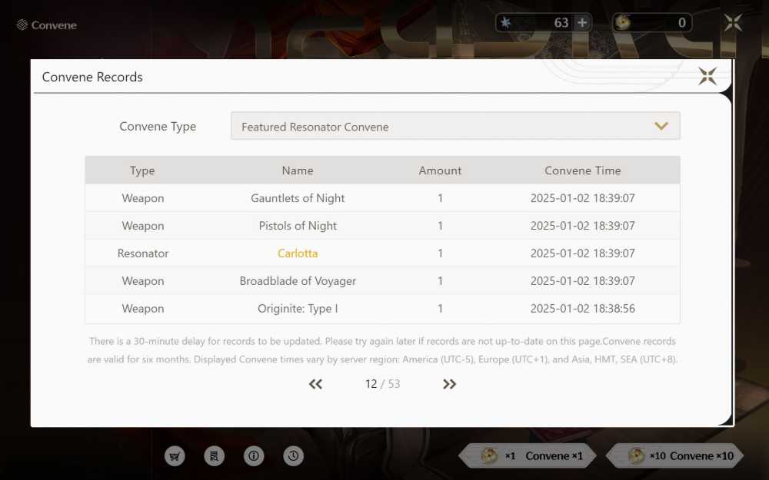Click the Convene Records dialog title
The height and width of the screenshot is (480, 769).
[x=92, y=77]
